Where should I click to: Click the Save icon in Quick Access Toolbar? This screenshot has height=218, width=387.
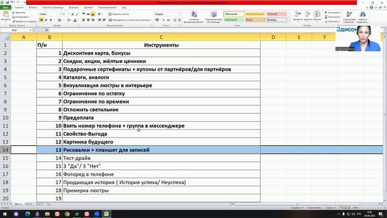click(x=7, y=2)
